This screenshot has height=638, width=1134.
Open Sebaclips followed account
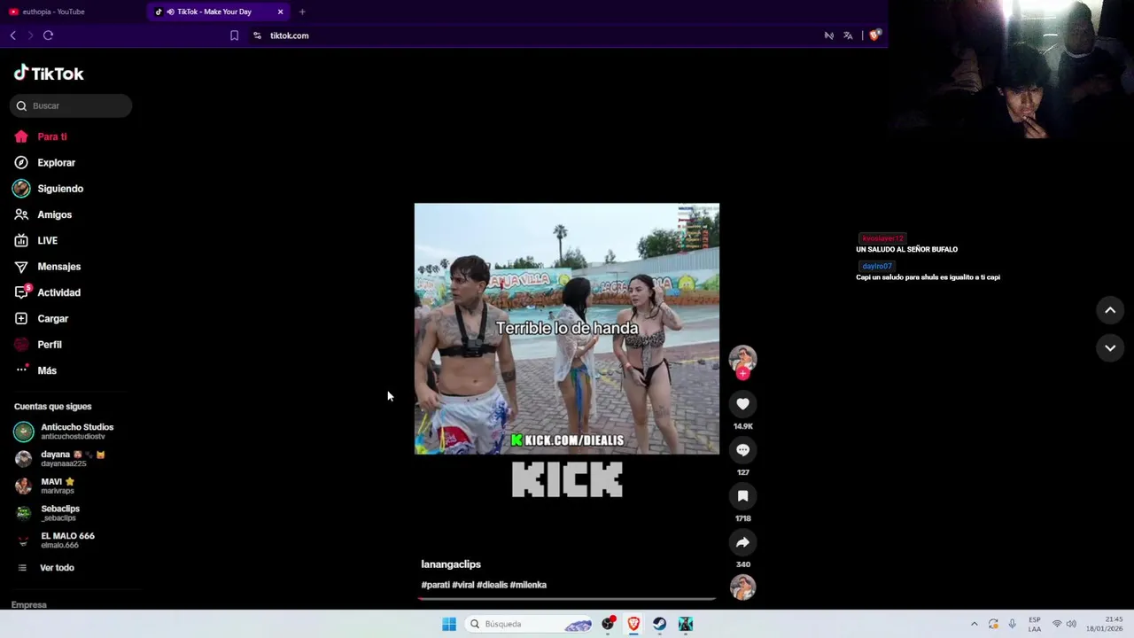tap(48, 512)
